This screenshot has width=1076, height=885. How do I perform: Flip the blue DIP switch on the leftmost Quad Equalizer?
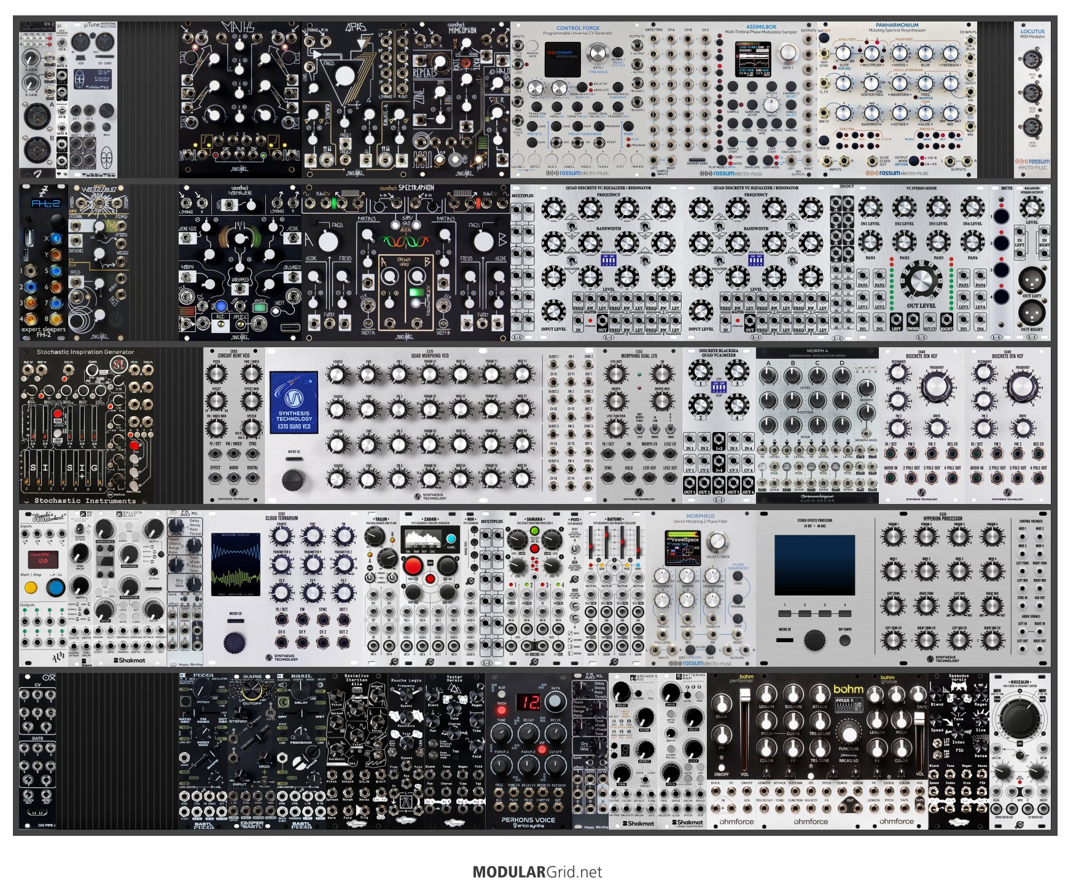(607, 261)
